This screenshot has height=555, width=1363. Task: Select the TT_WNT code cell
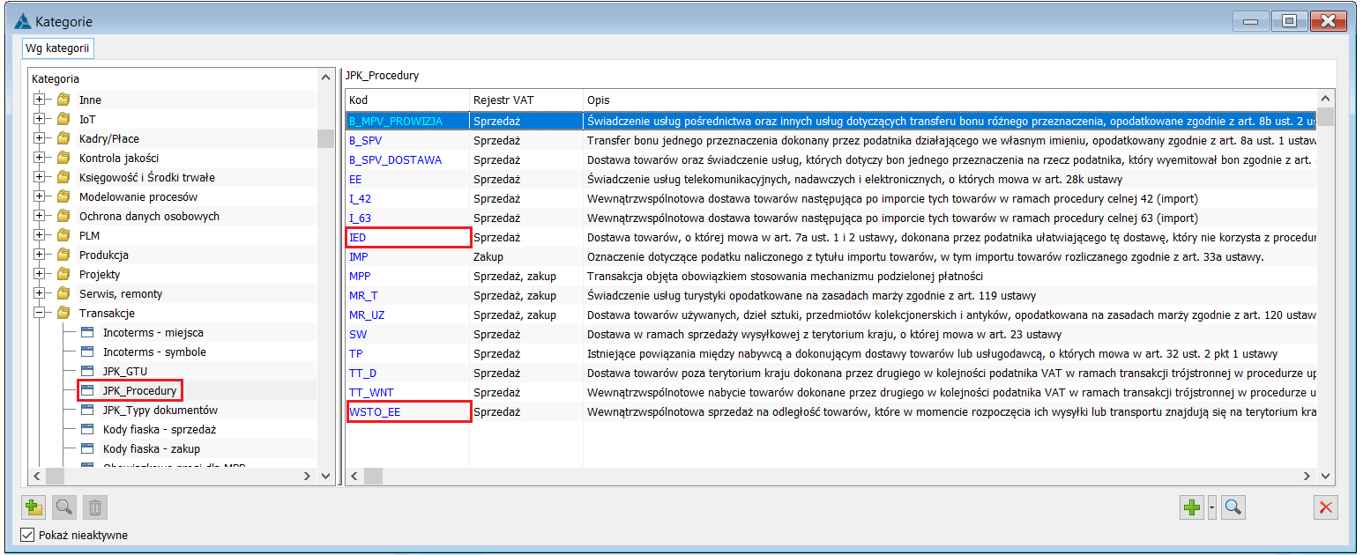(407, 391)
